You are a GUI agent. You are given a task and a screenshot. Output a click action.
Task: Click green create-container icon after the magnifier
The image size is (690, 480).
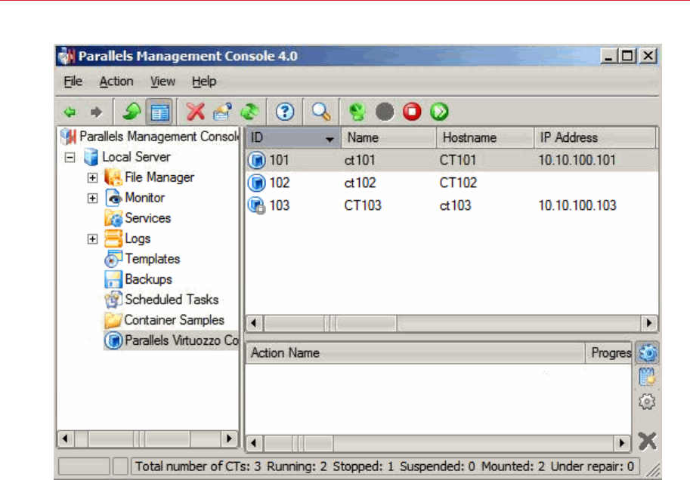[x=357, y=112]
